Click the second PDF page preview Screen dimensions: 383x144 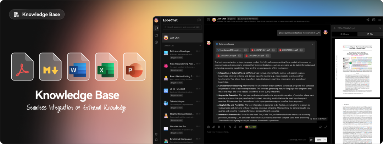point(357,122)
